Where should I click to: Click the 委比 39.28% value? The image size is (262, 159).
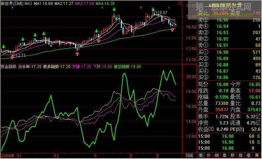(x=220, y=13)
